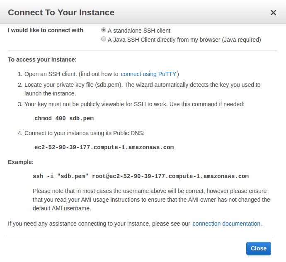286x262 pixels.
Task: Click the find out how to text
Action: click(x=102, y=74)
